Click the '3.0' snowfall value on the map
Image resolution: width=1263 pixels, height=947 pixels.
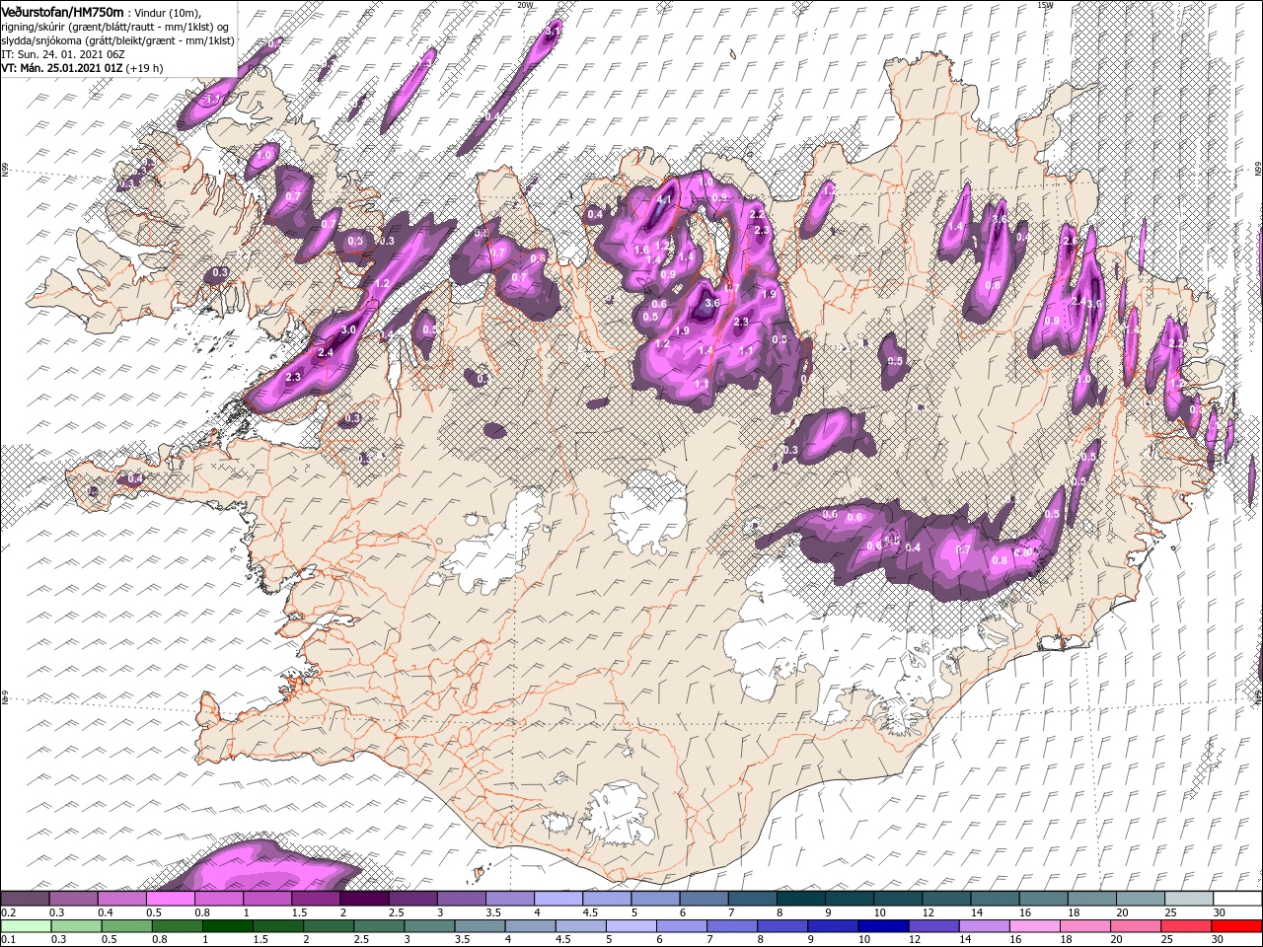pyautogui.click(x=348, y=329)
